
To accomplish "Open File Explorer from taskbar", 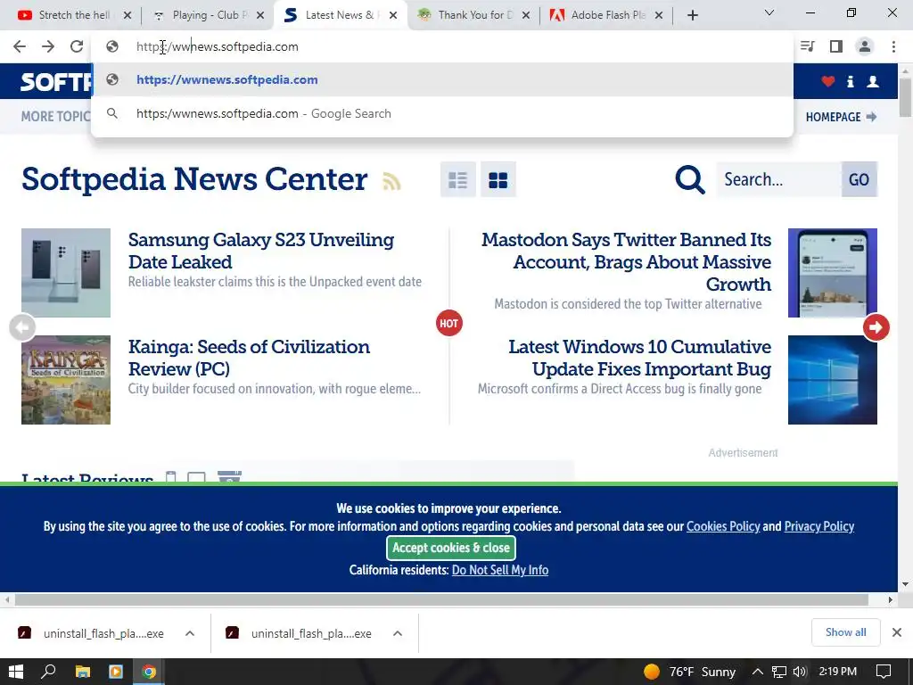I will [x=83, y=672].
